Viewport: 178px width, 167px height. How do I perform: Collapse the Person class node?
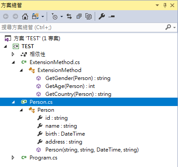pyautogui.click(x=21, y=110)
